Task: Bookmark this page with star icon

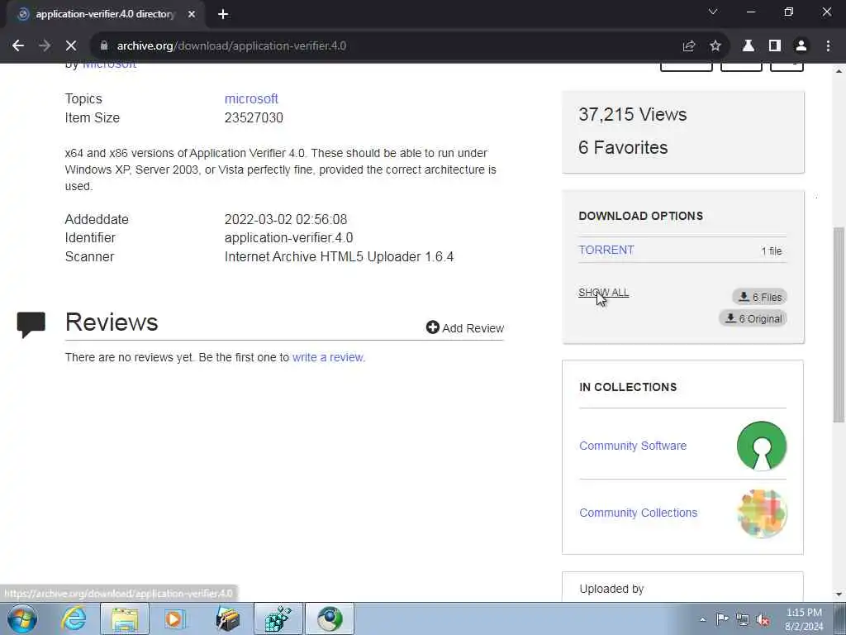Action: (x=715, y=46)
